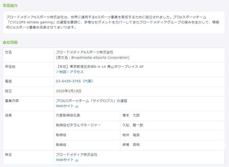The width and height of the screenshot is (229, 167).
Task: Click the 株主 row label
Action: [x=8, y=155]
